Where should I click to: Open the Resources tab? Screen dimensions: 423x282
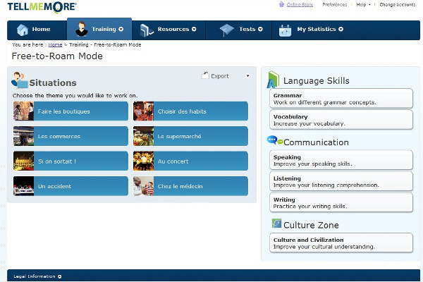[168, 30]
